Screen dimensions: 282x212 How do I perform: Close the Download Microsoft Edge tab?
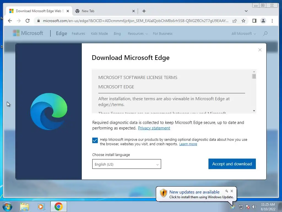68,11
